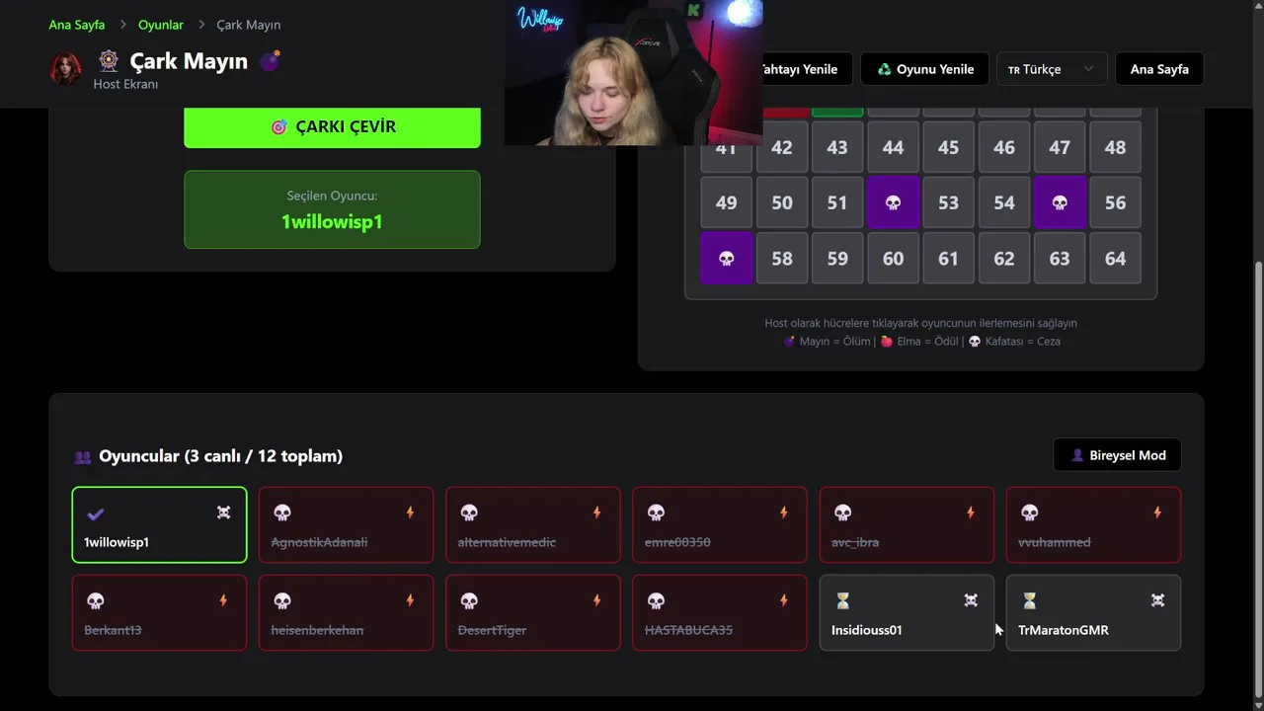Click the crossbones icon on 1willowisp1 card

224,513
